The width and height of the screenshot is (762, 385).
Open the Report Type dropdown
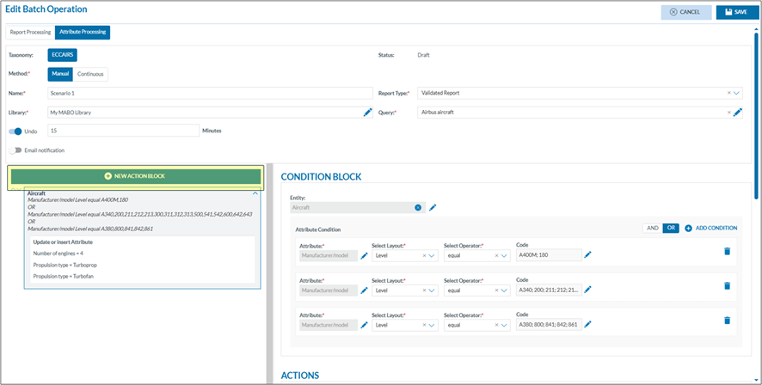737,93
